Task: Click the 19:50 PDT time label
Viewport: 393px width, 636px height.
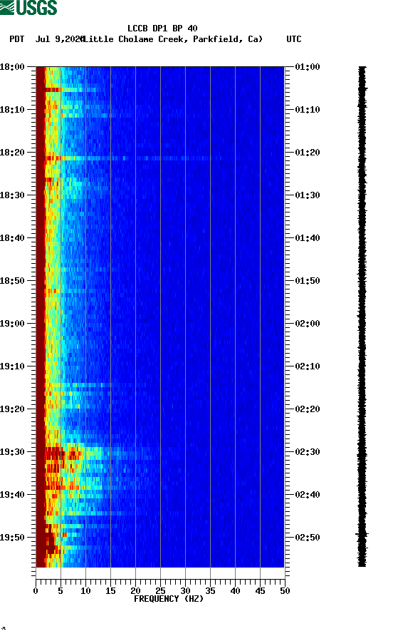Action: tap(12, 538)
